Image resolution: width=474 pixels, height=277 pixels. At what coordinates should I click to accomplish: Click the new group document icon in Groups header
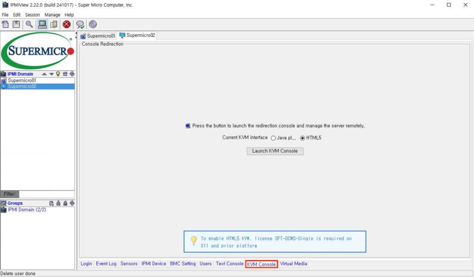coord(51,203)
